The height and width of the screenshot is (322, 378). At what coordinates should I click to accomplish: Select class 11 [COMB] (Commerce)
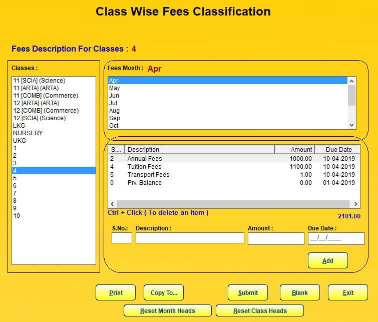coord(54,95)
